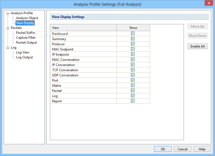This screenshot has width=215, height=156.
Task: Select the TCP Conversation row name
Action: (x=65, y=70)
